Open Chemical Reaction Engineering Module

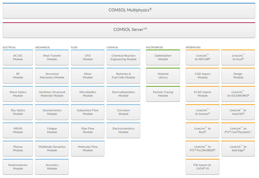[x=123, y=57]
